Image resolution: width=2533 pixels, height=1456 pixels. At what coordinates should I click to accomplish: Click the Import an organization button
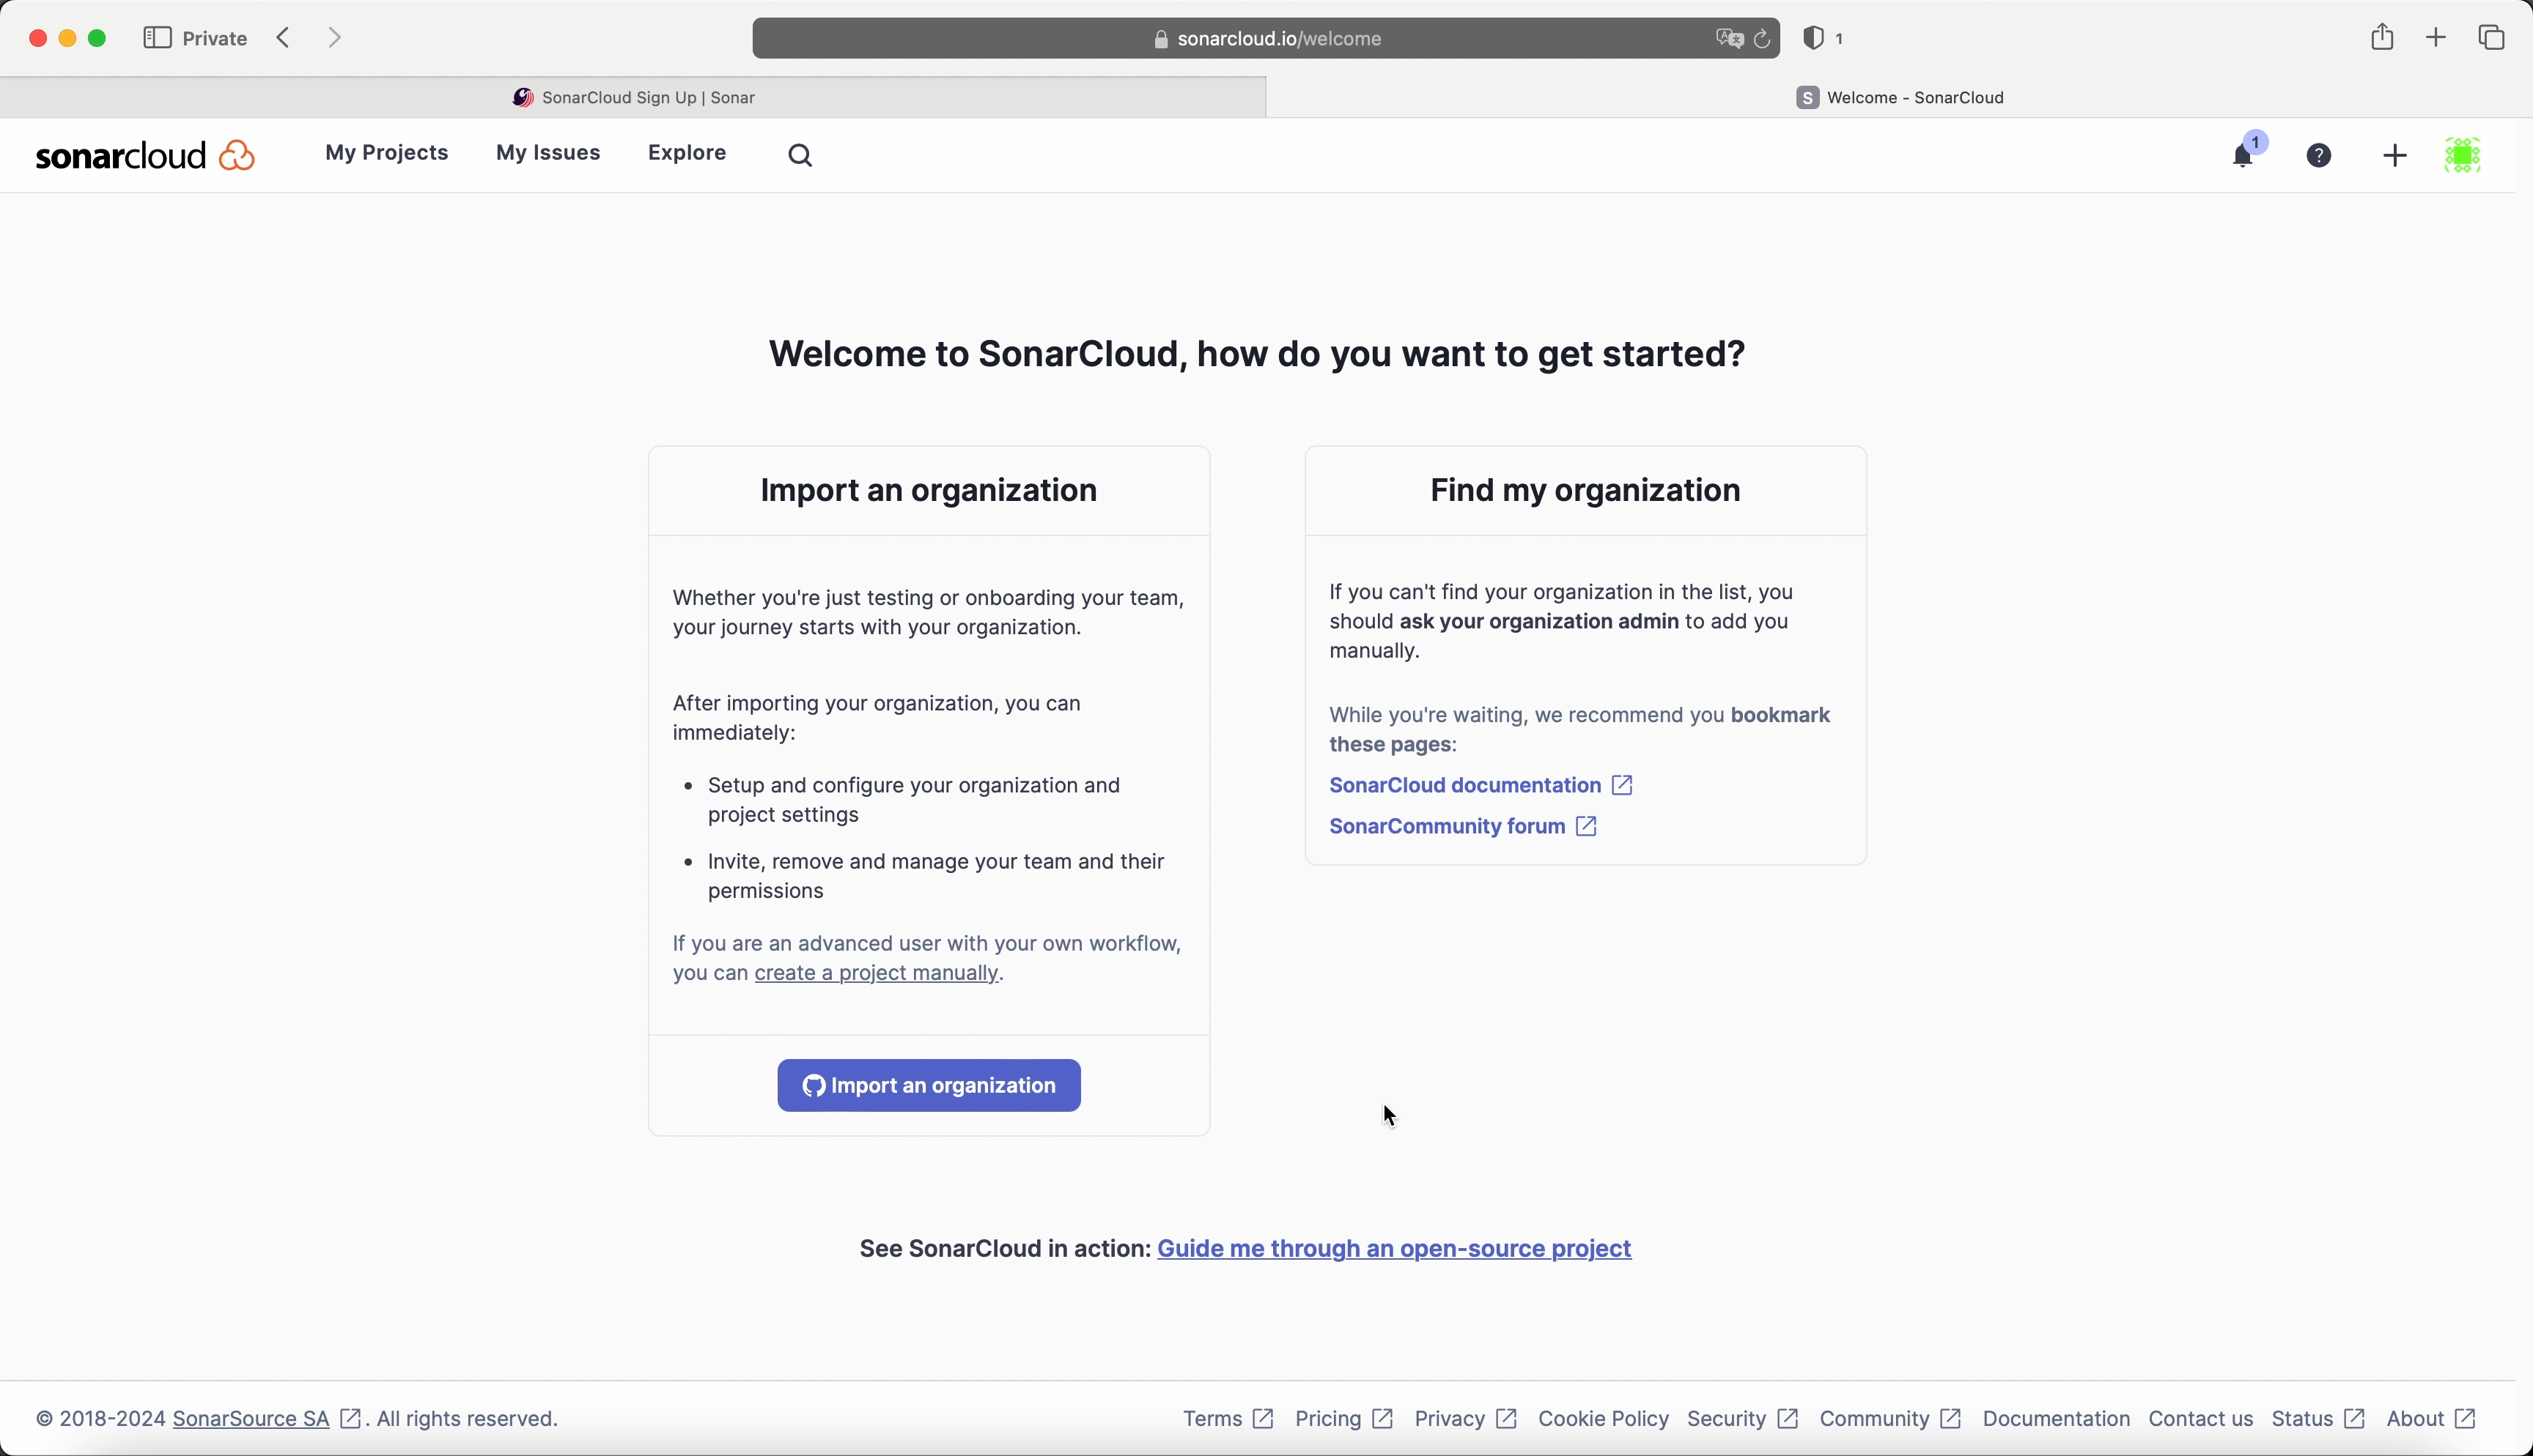point(929,1085)
